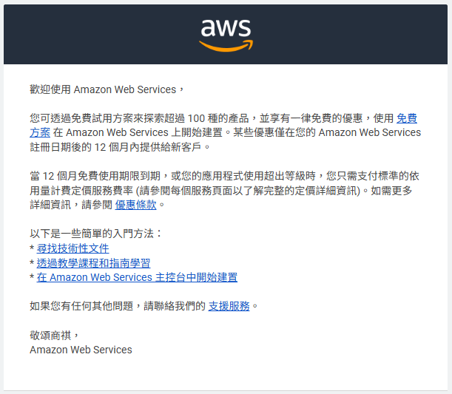Click the asterisk bullet before 尋找技術性文件

tap(32, 248)
